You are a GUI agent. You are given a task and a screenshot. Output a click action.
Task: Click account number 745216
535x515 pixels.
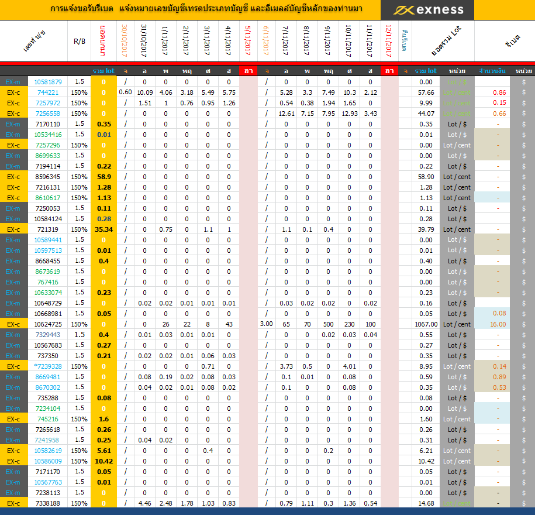tap(48, 419)
